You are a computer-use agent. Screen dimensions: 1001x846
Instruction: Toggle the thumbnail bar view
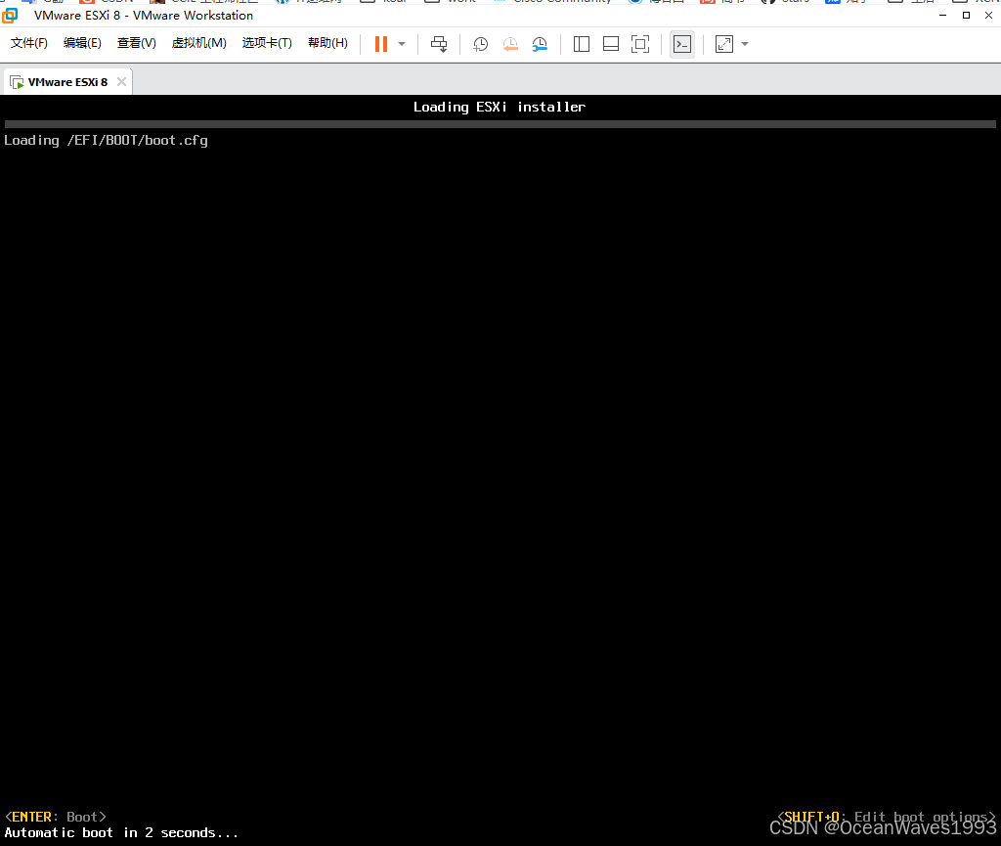point(611,44)
